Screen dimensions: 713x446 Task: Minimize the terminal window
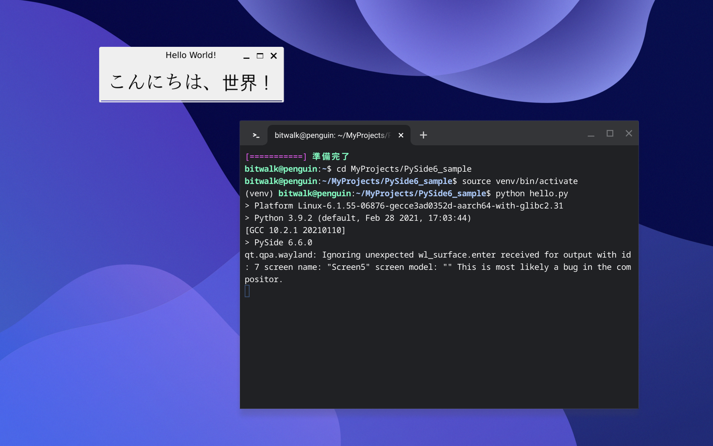pyautogui.click(x=591, y=134)
